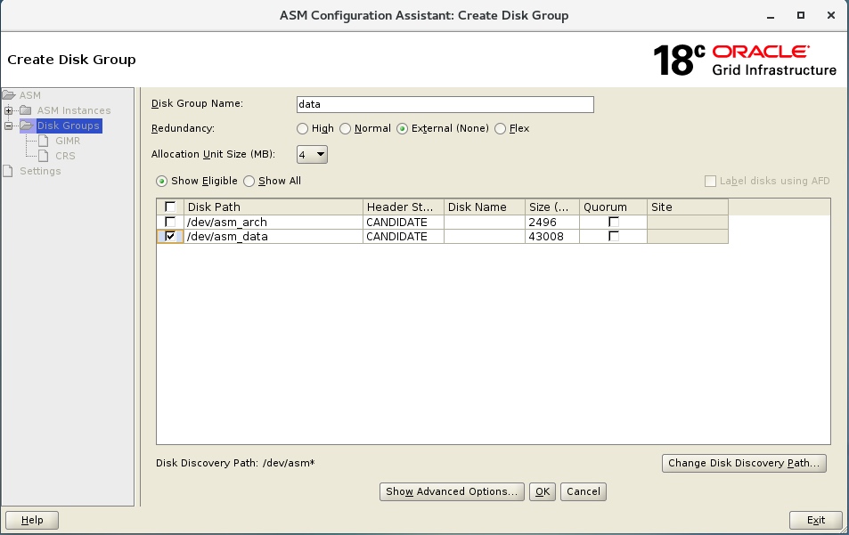Check the /dev/asm_arch disk checkbox
This screenshot has width=849, height=535.
[x=169, y=222]
